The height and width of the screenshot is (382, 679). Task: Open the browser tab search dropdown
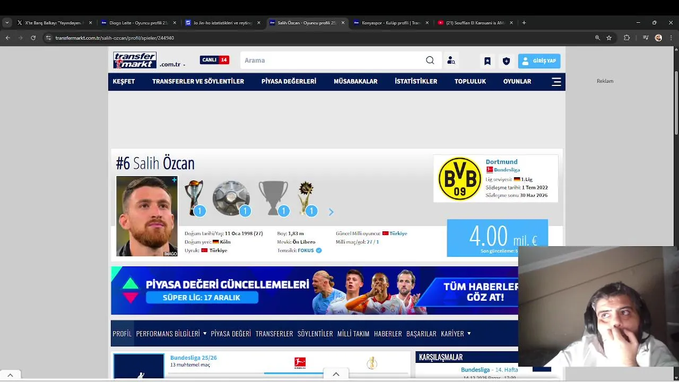(7, 23)
